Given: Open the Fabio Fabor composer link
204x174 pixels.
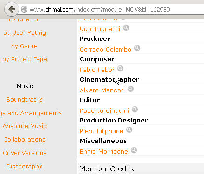Looking at the screenshot, I should pos(97,70).
